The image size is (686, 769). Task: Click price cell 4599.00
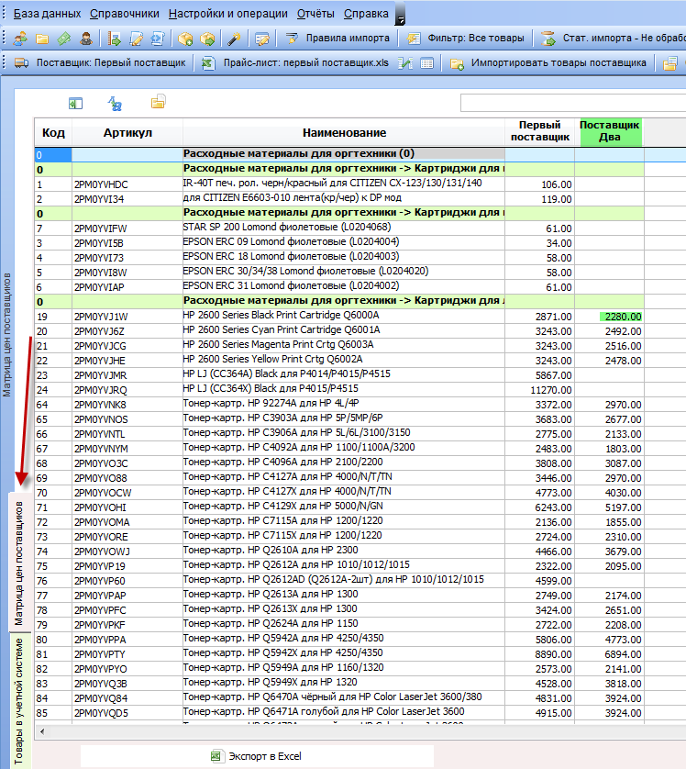540,581
